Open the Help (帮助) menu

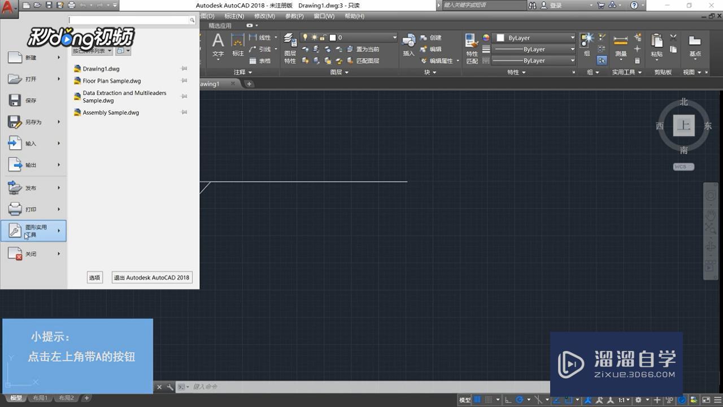click(354, 16)
